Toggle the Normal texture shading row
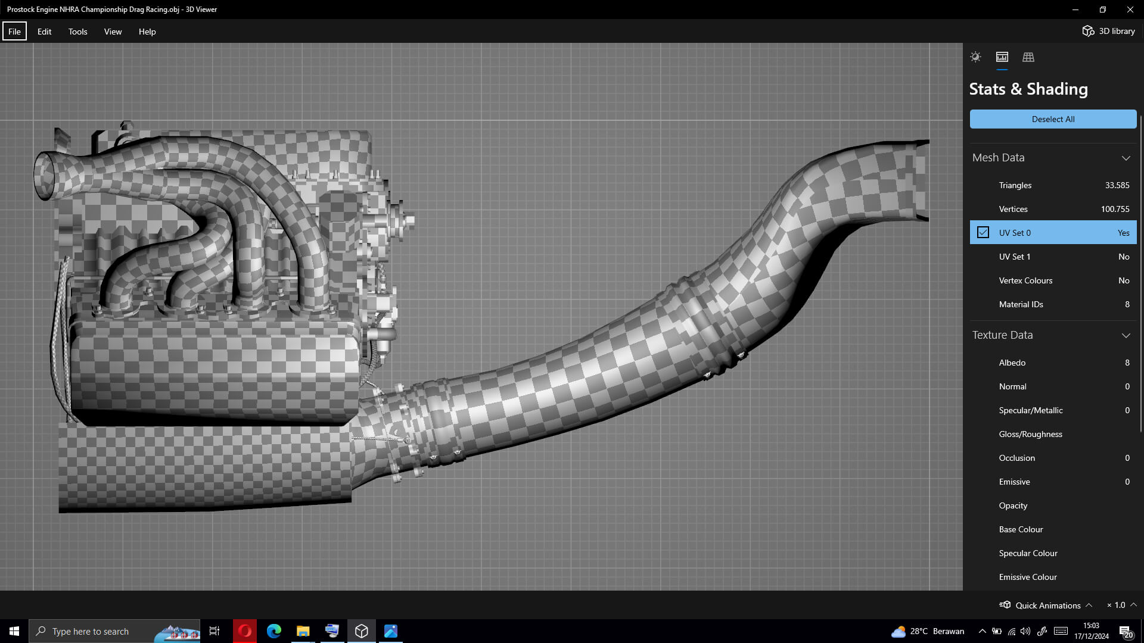Viewport: 1144px width, 643px height. point(1053,386)
